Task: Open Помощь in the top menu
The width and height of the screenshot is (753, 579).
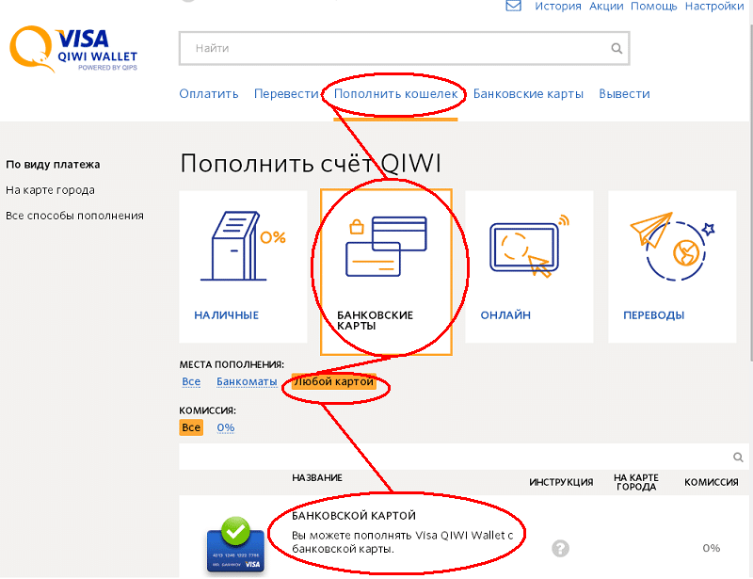Action: (x=653, y=7)
